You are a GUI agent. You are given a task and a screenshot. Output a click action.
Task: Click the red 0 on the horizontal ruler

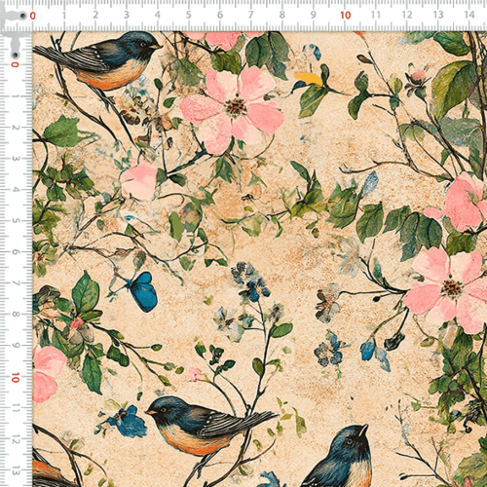(x=33, y=16)
